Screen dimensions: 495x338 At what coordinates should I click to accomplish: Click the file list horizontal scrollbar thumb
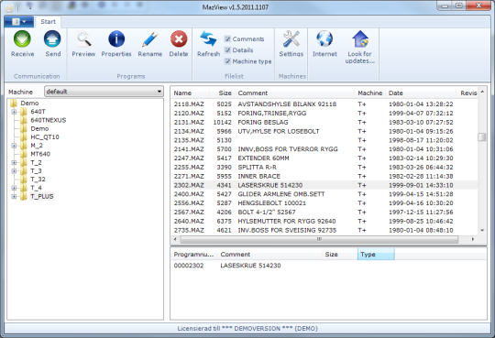tap(319, 239)
